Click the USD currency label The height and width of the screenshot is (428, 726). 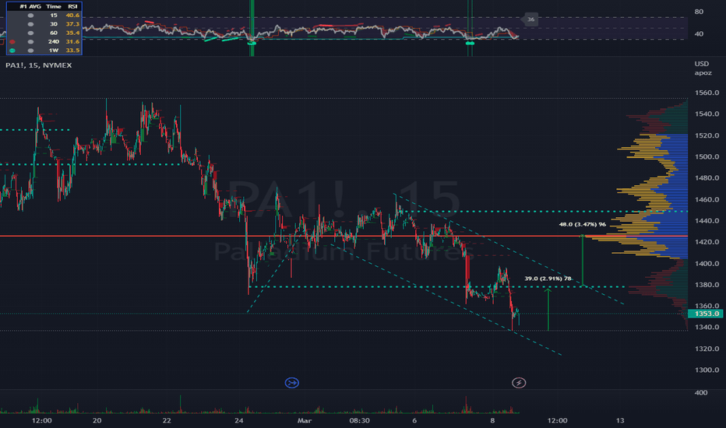(701, 64)
